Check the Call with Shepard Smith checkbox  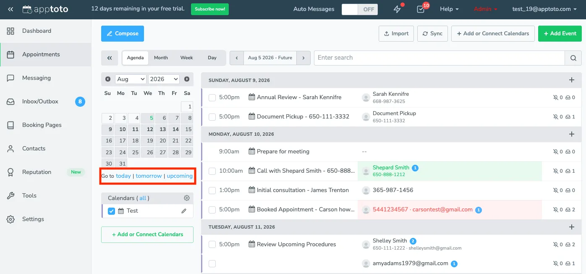(212, 171)
